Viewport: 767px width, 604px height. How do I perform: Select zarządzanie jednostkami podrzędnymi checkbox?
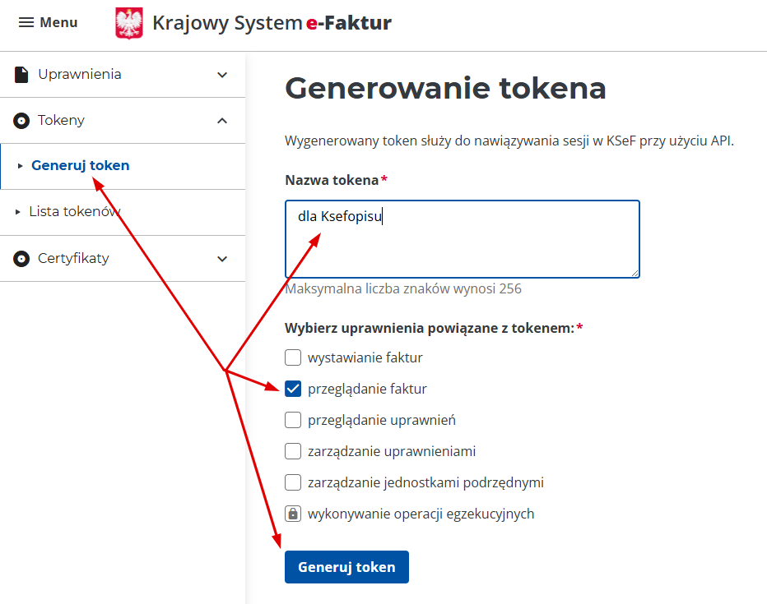tap(293, 482)
